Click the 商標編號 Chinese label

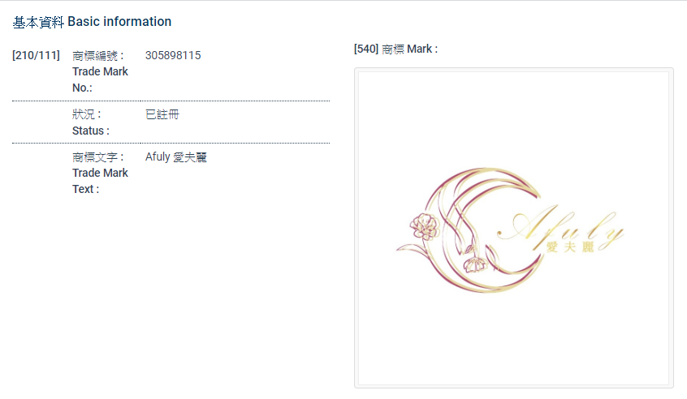[x=96, y=55]
